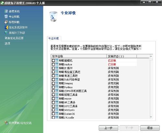
Task: Select the 卸载铭瑶工具条 row name
Action: [68, 95]
